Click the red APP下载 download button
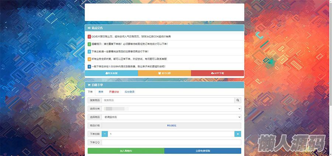This screenshot has width=332, height=156. click(217, 73)
